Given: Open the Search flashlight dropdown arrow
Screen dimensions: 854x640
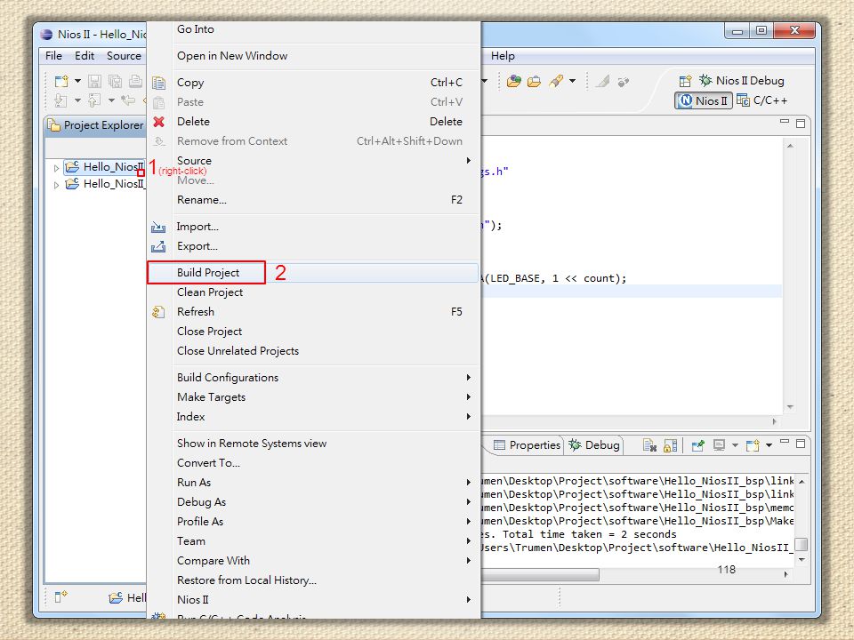Looking at the screenshot, I should (572, 81).
